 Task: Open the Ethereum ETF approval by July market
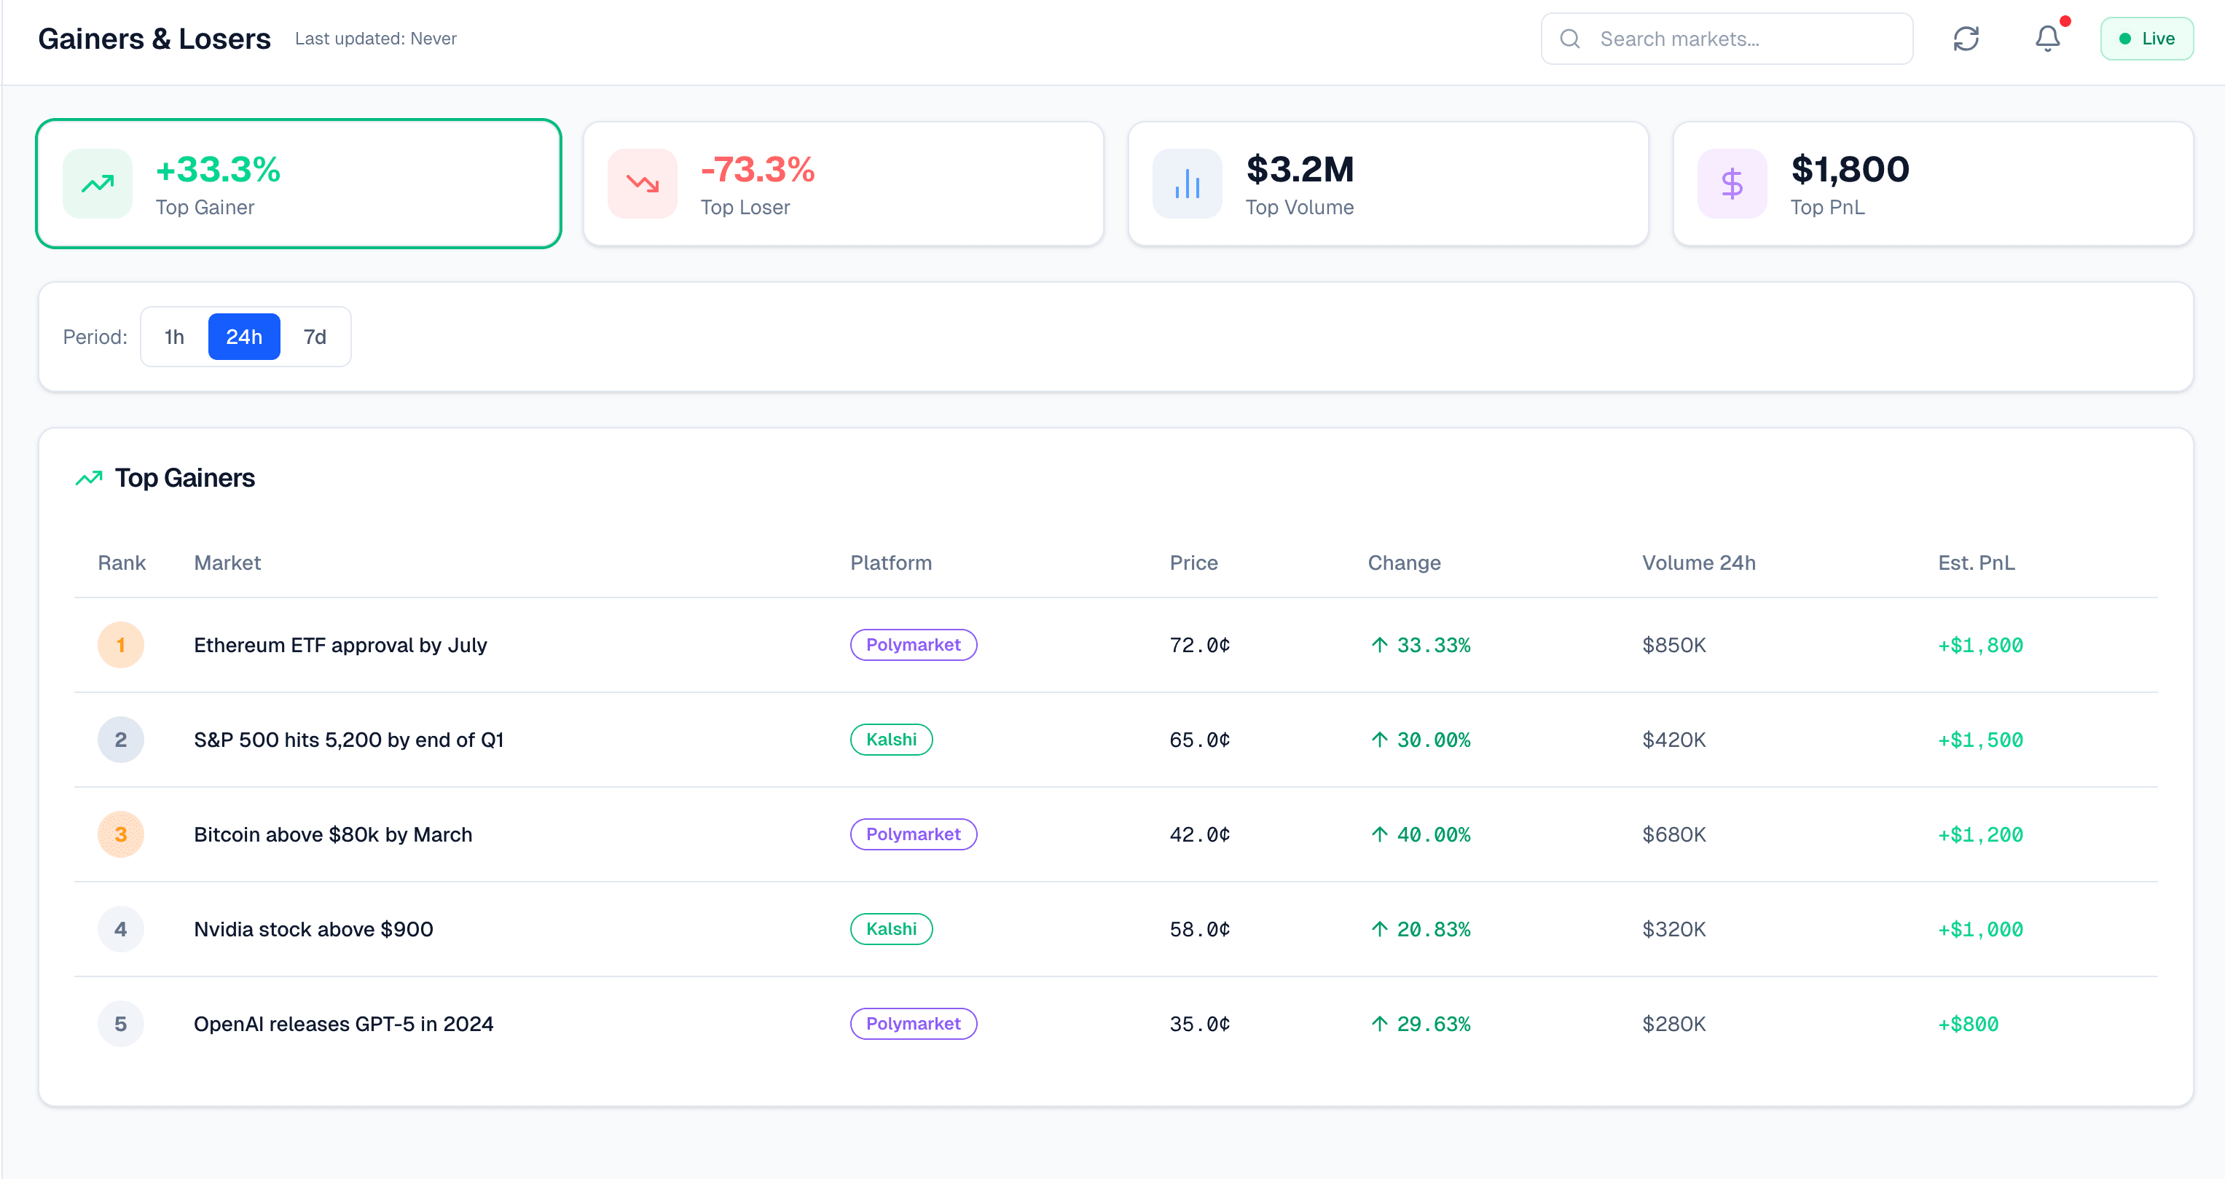click(x=340, y=644)
